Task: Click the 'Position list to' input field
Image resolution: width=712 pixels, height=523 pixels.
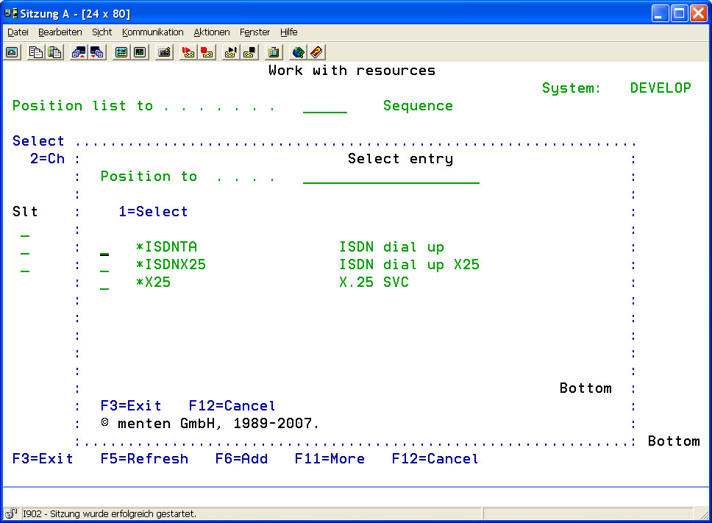Action: tap(324, 107)
